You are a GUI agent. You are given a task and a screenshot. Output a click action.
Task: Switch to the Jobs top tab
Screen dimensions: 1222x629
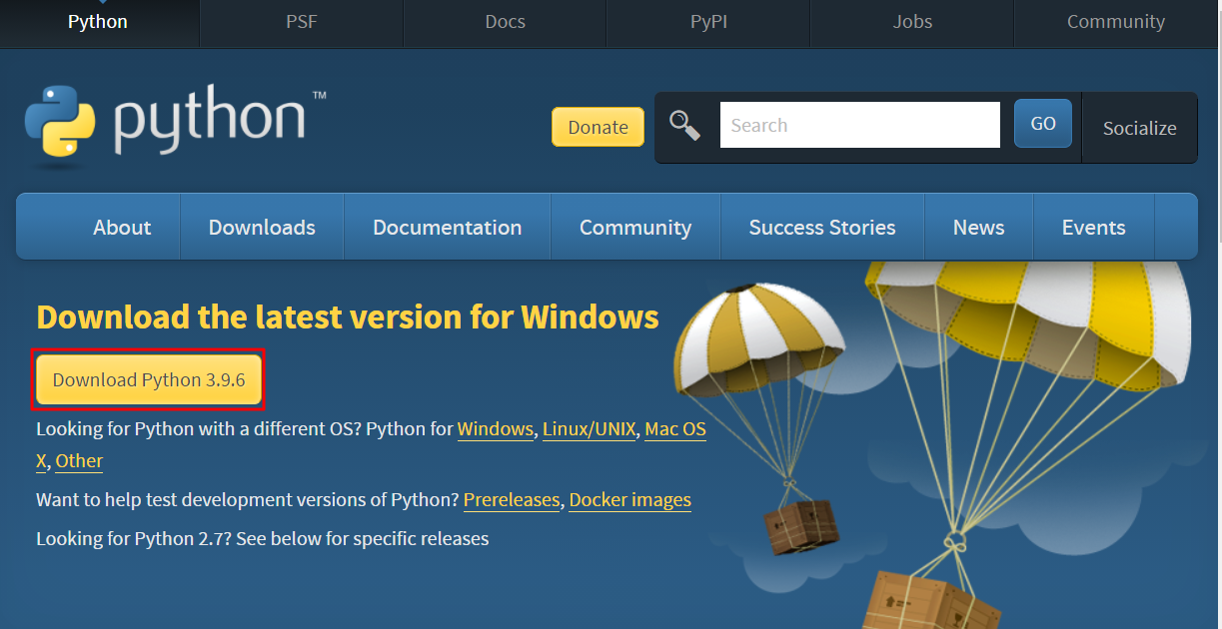(x=911, y=22)
